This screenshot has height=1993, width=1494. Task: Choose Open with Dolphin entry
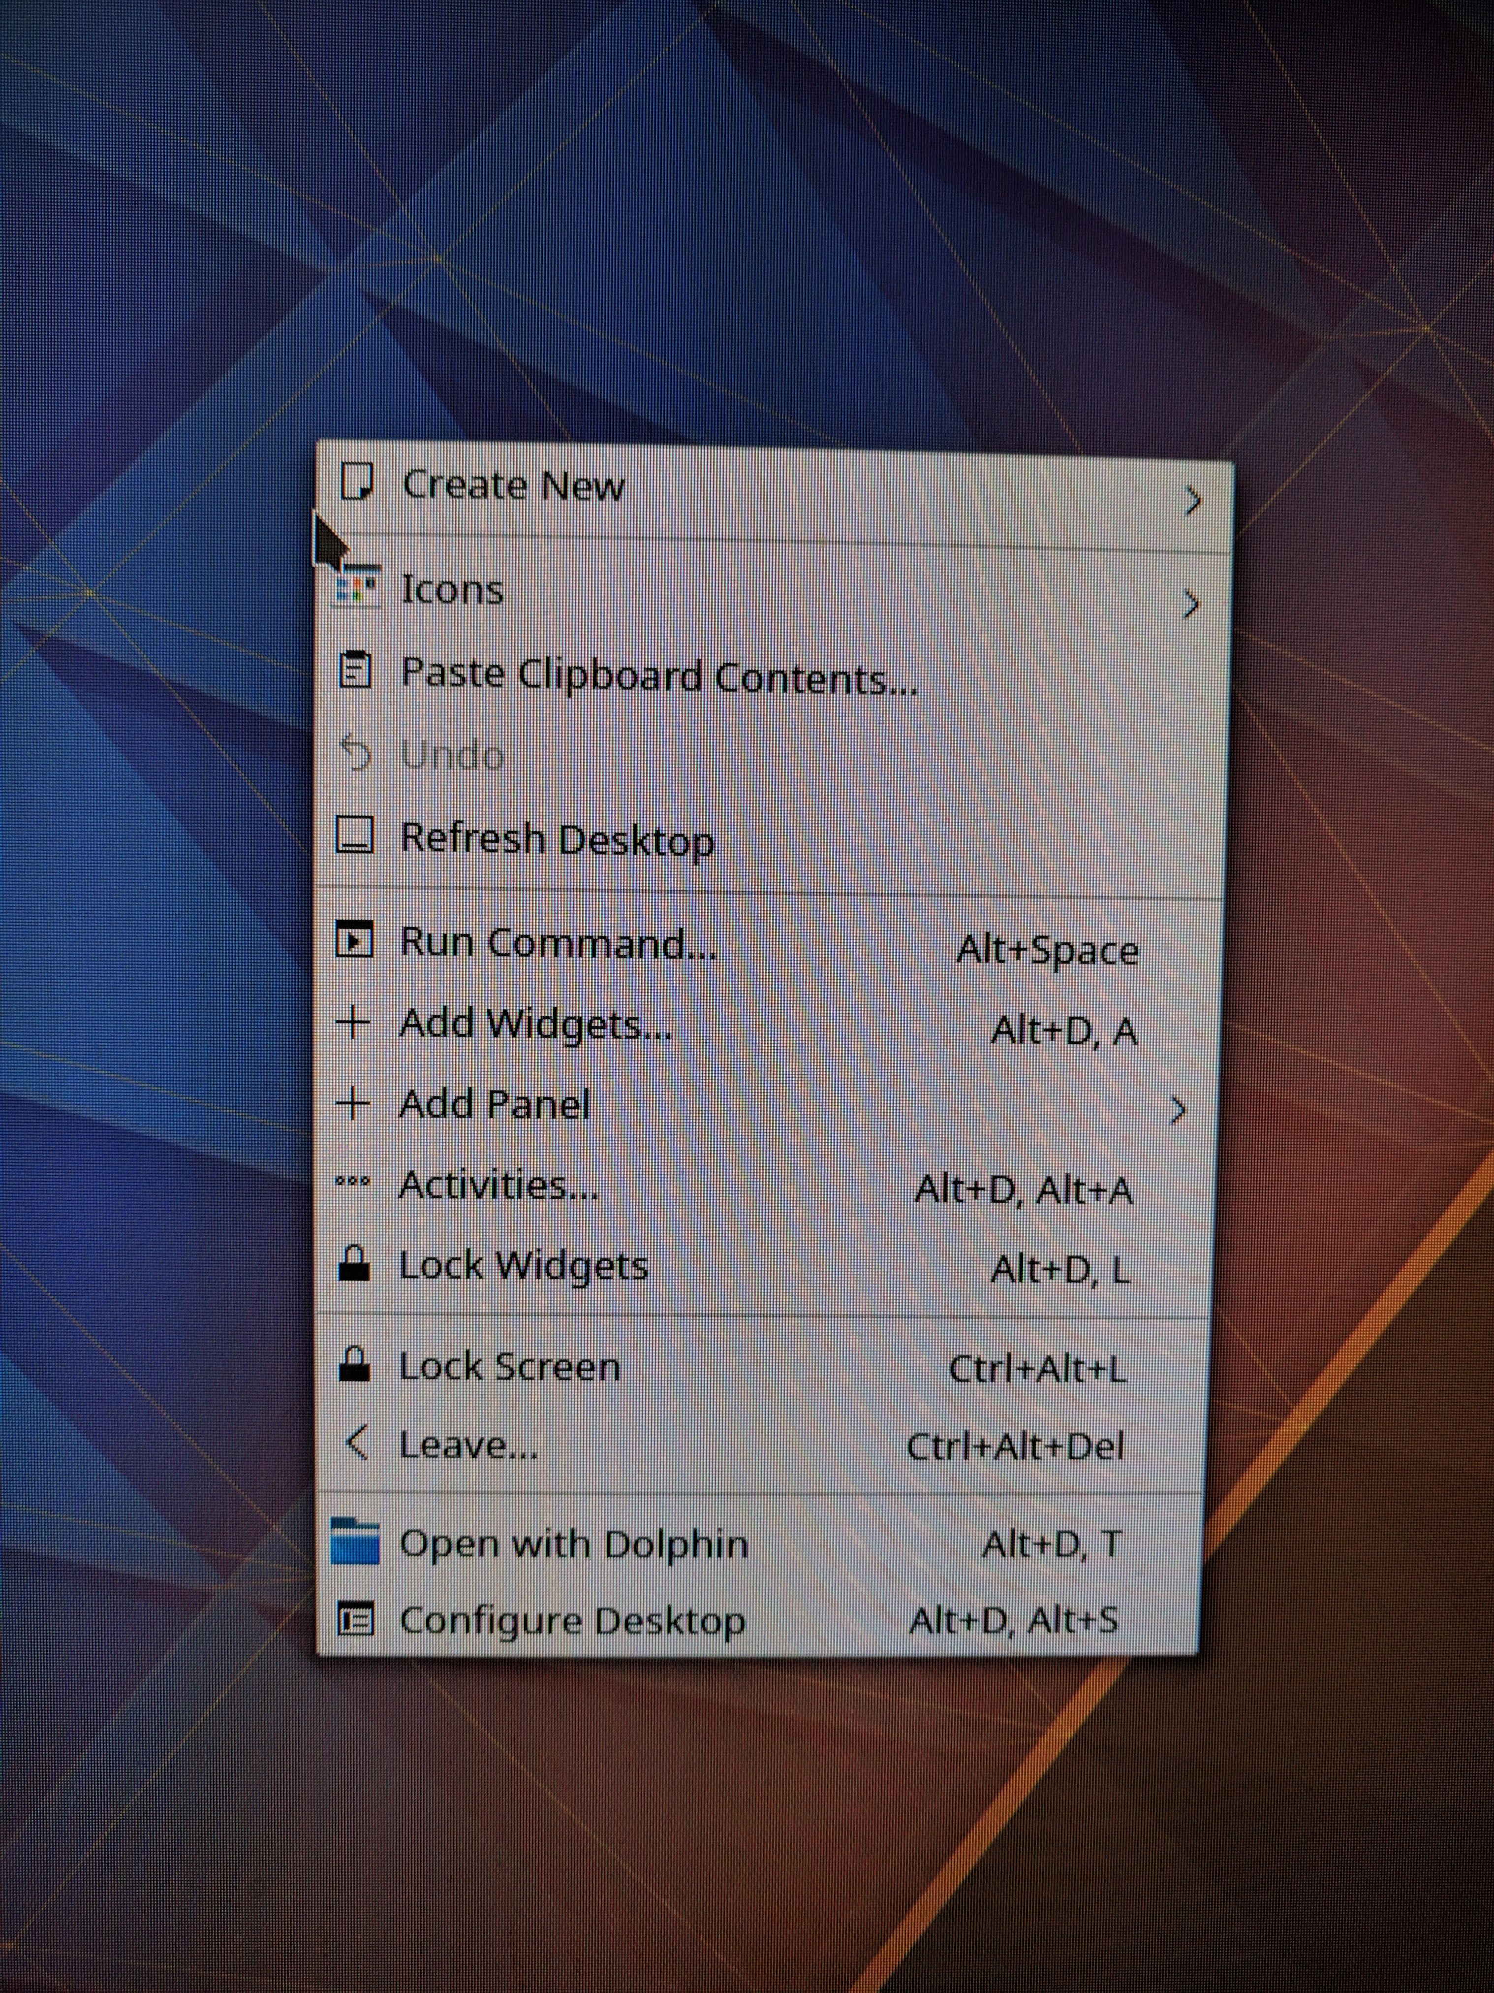(574, 1543)
